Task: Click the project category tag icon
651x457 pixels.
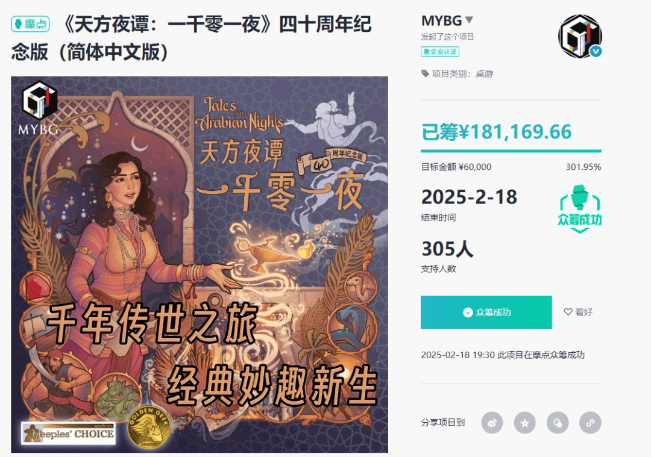Action: 425,74
